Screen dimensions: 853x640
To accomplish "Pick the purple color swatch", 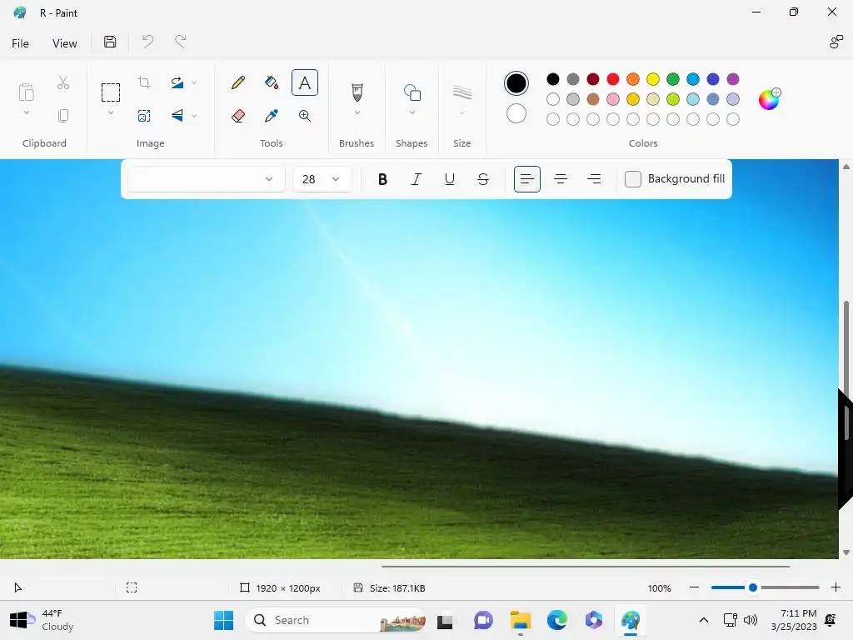I will pyautogui.click(x=733, y=79).
